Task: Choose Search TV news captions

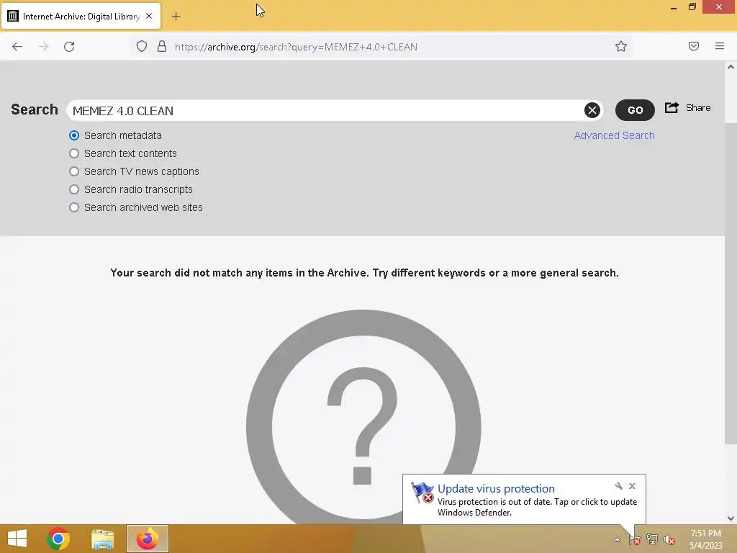Action: (74, 171)
